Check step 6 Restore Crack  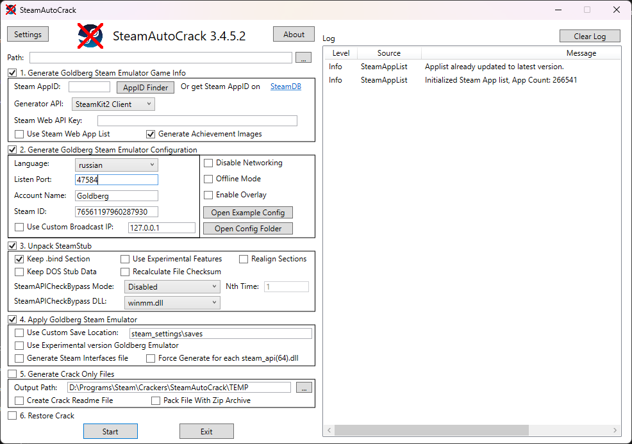[x=11, y=415]
